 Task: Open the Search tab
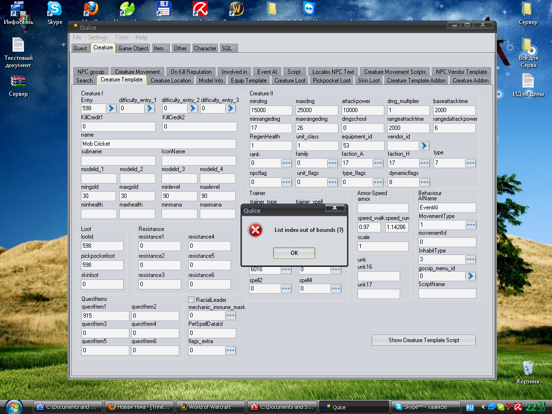84,80
